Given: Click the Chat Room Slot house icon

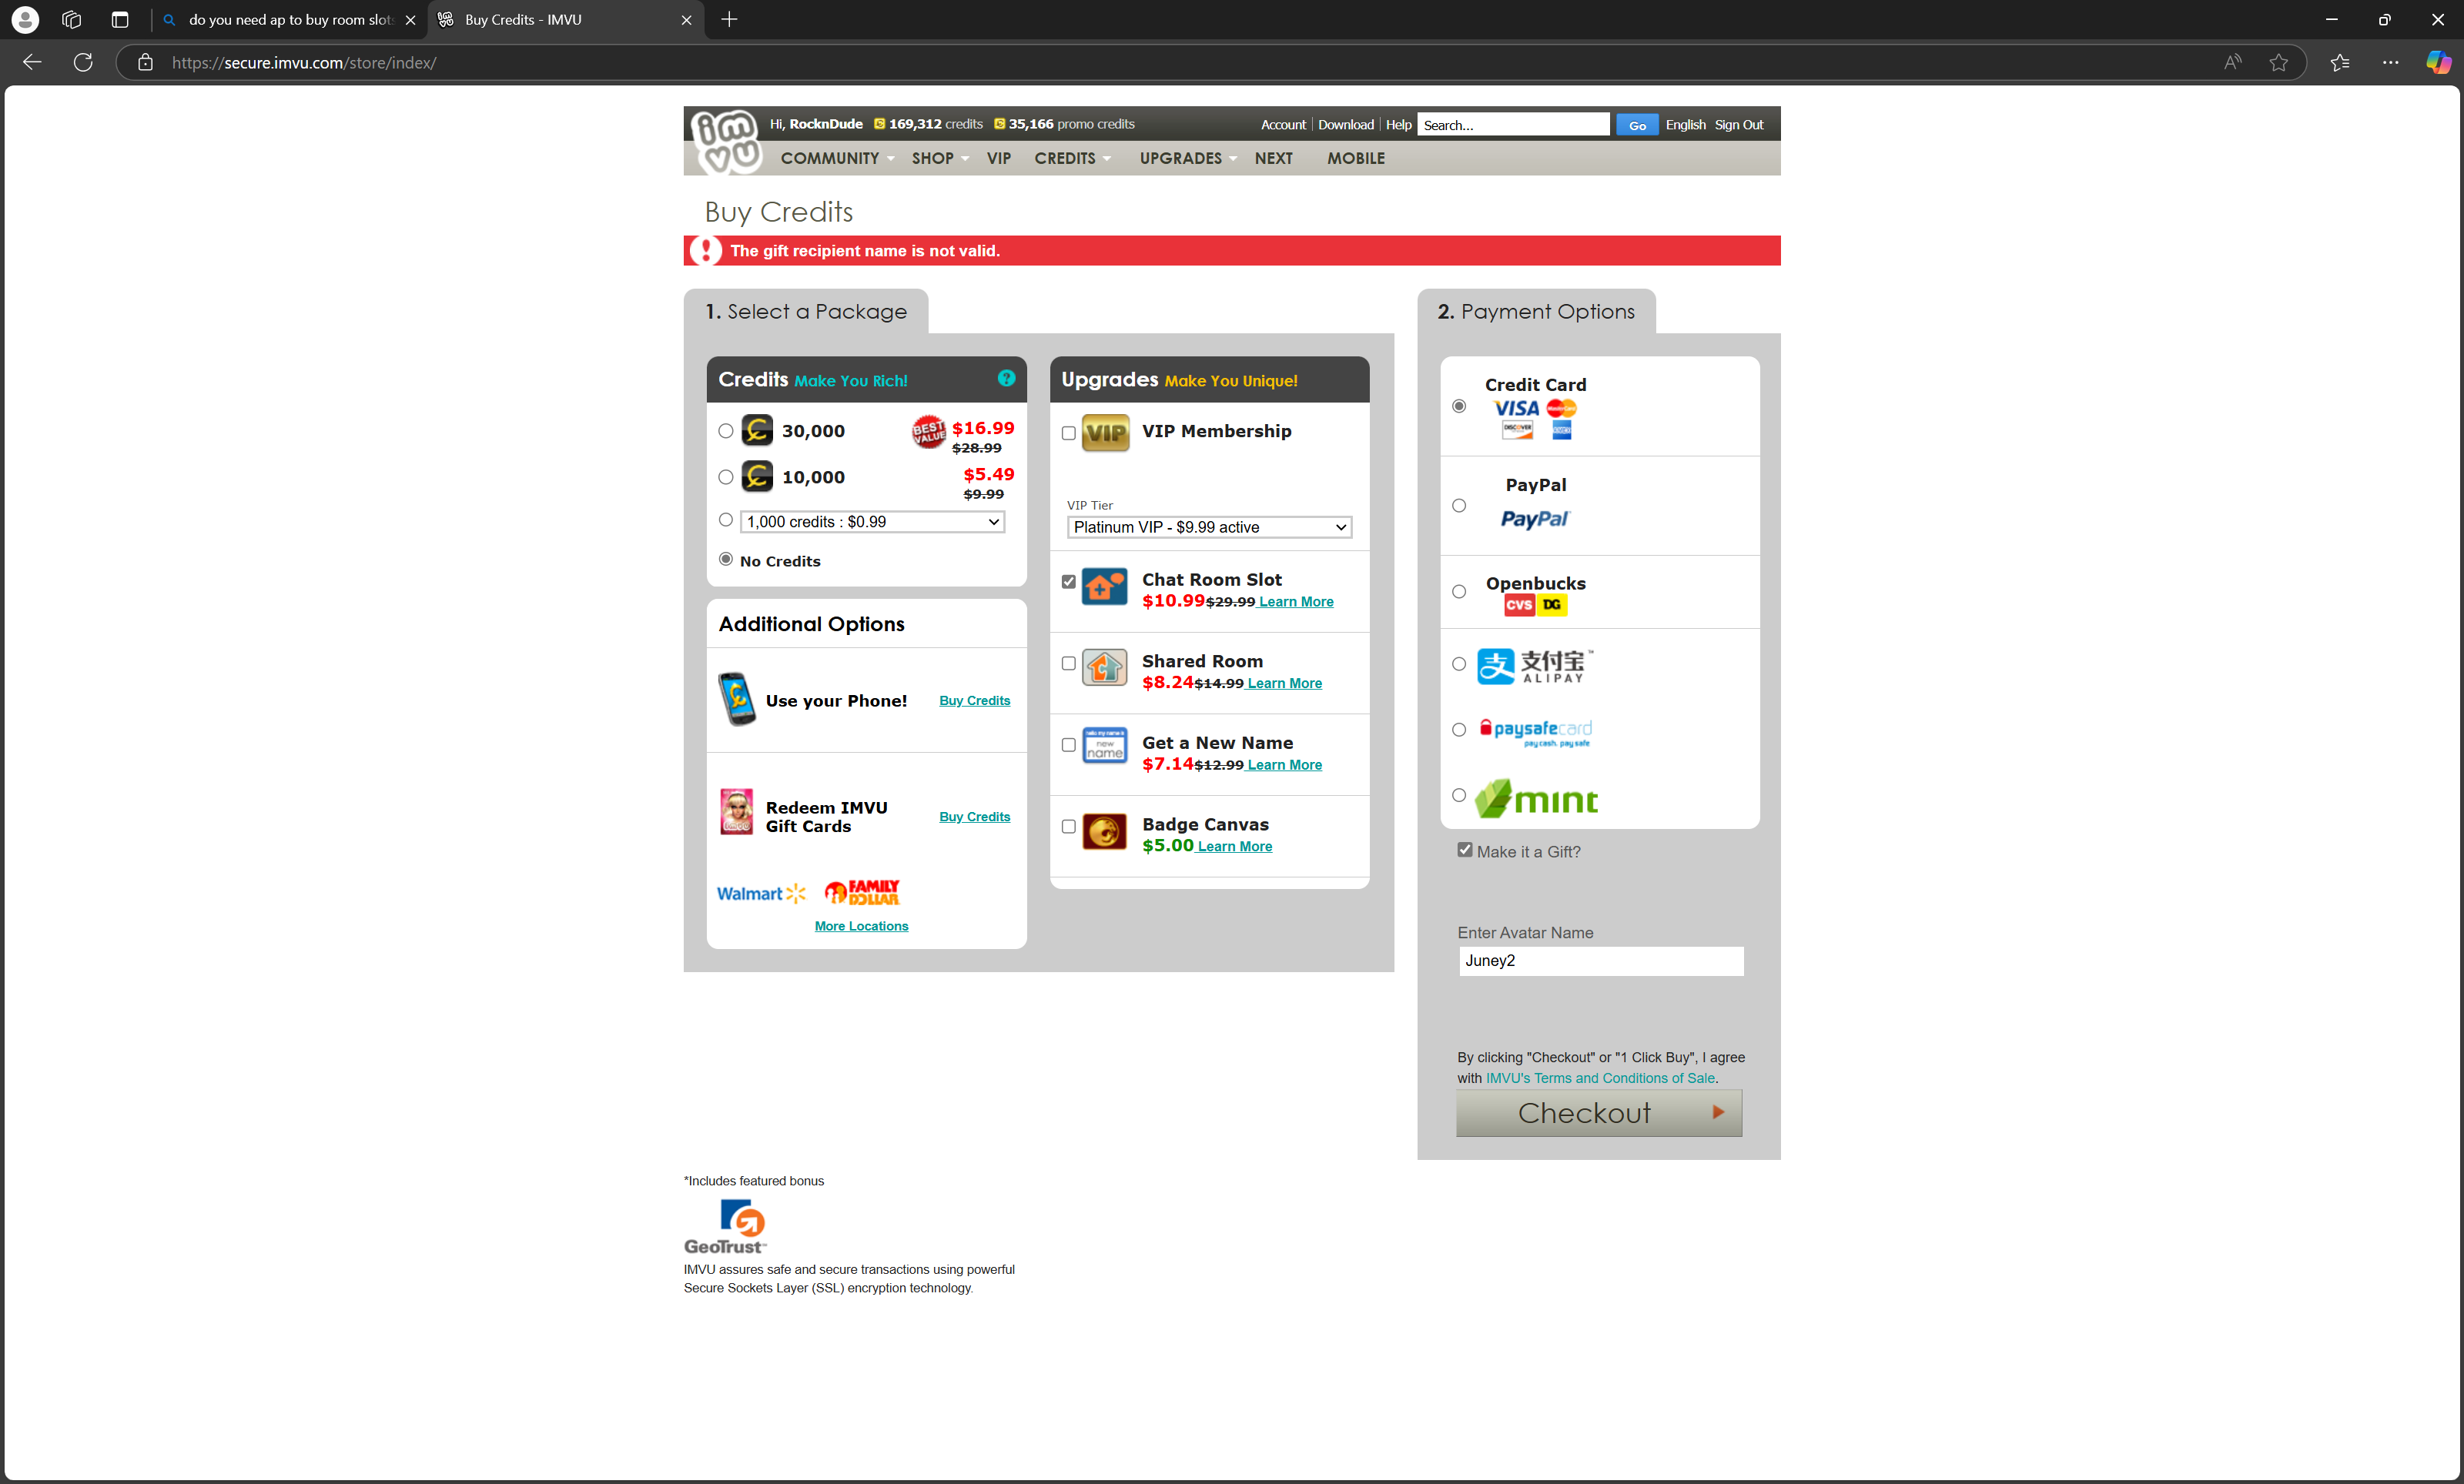Looking at the screenshot, I should click(1105, 587).
